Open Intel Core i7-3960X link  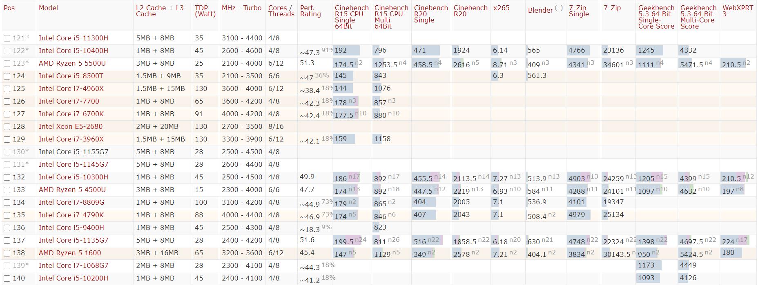pos(71,139)
